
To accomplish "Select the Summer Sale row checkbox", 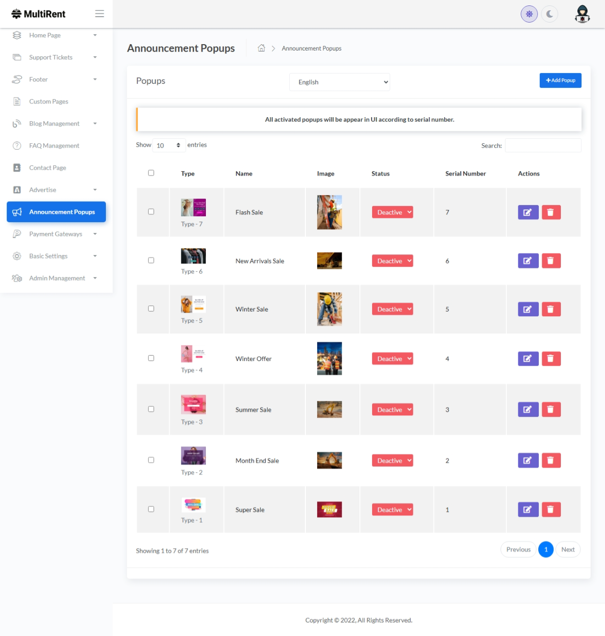I will (x=151, y=409).
